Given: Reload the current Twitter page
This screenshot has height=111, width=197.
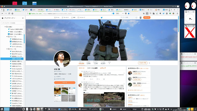Looking at the screenshot, I should (x=9, y=14).
